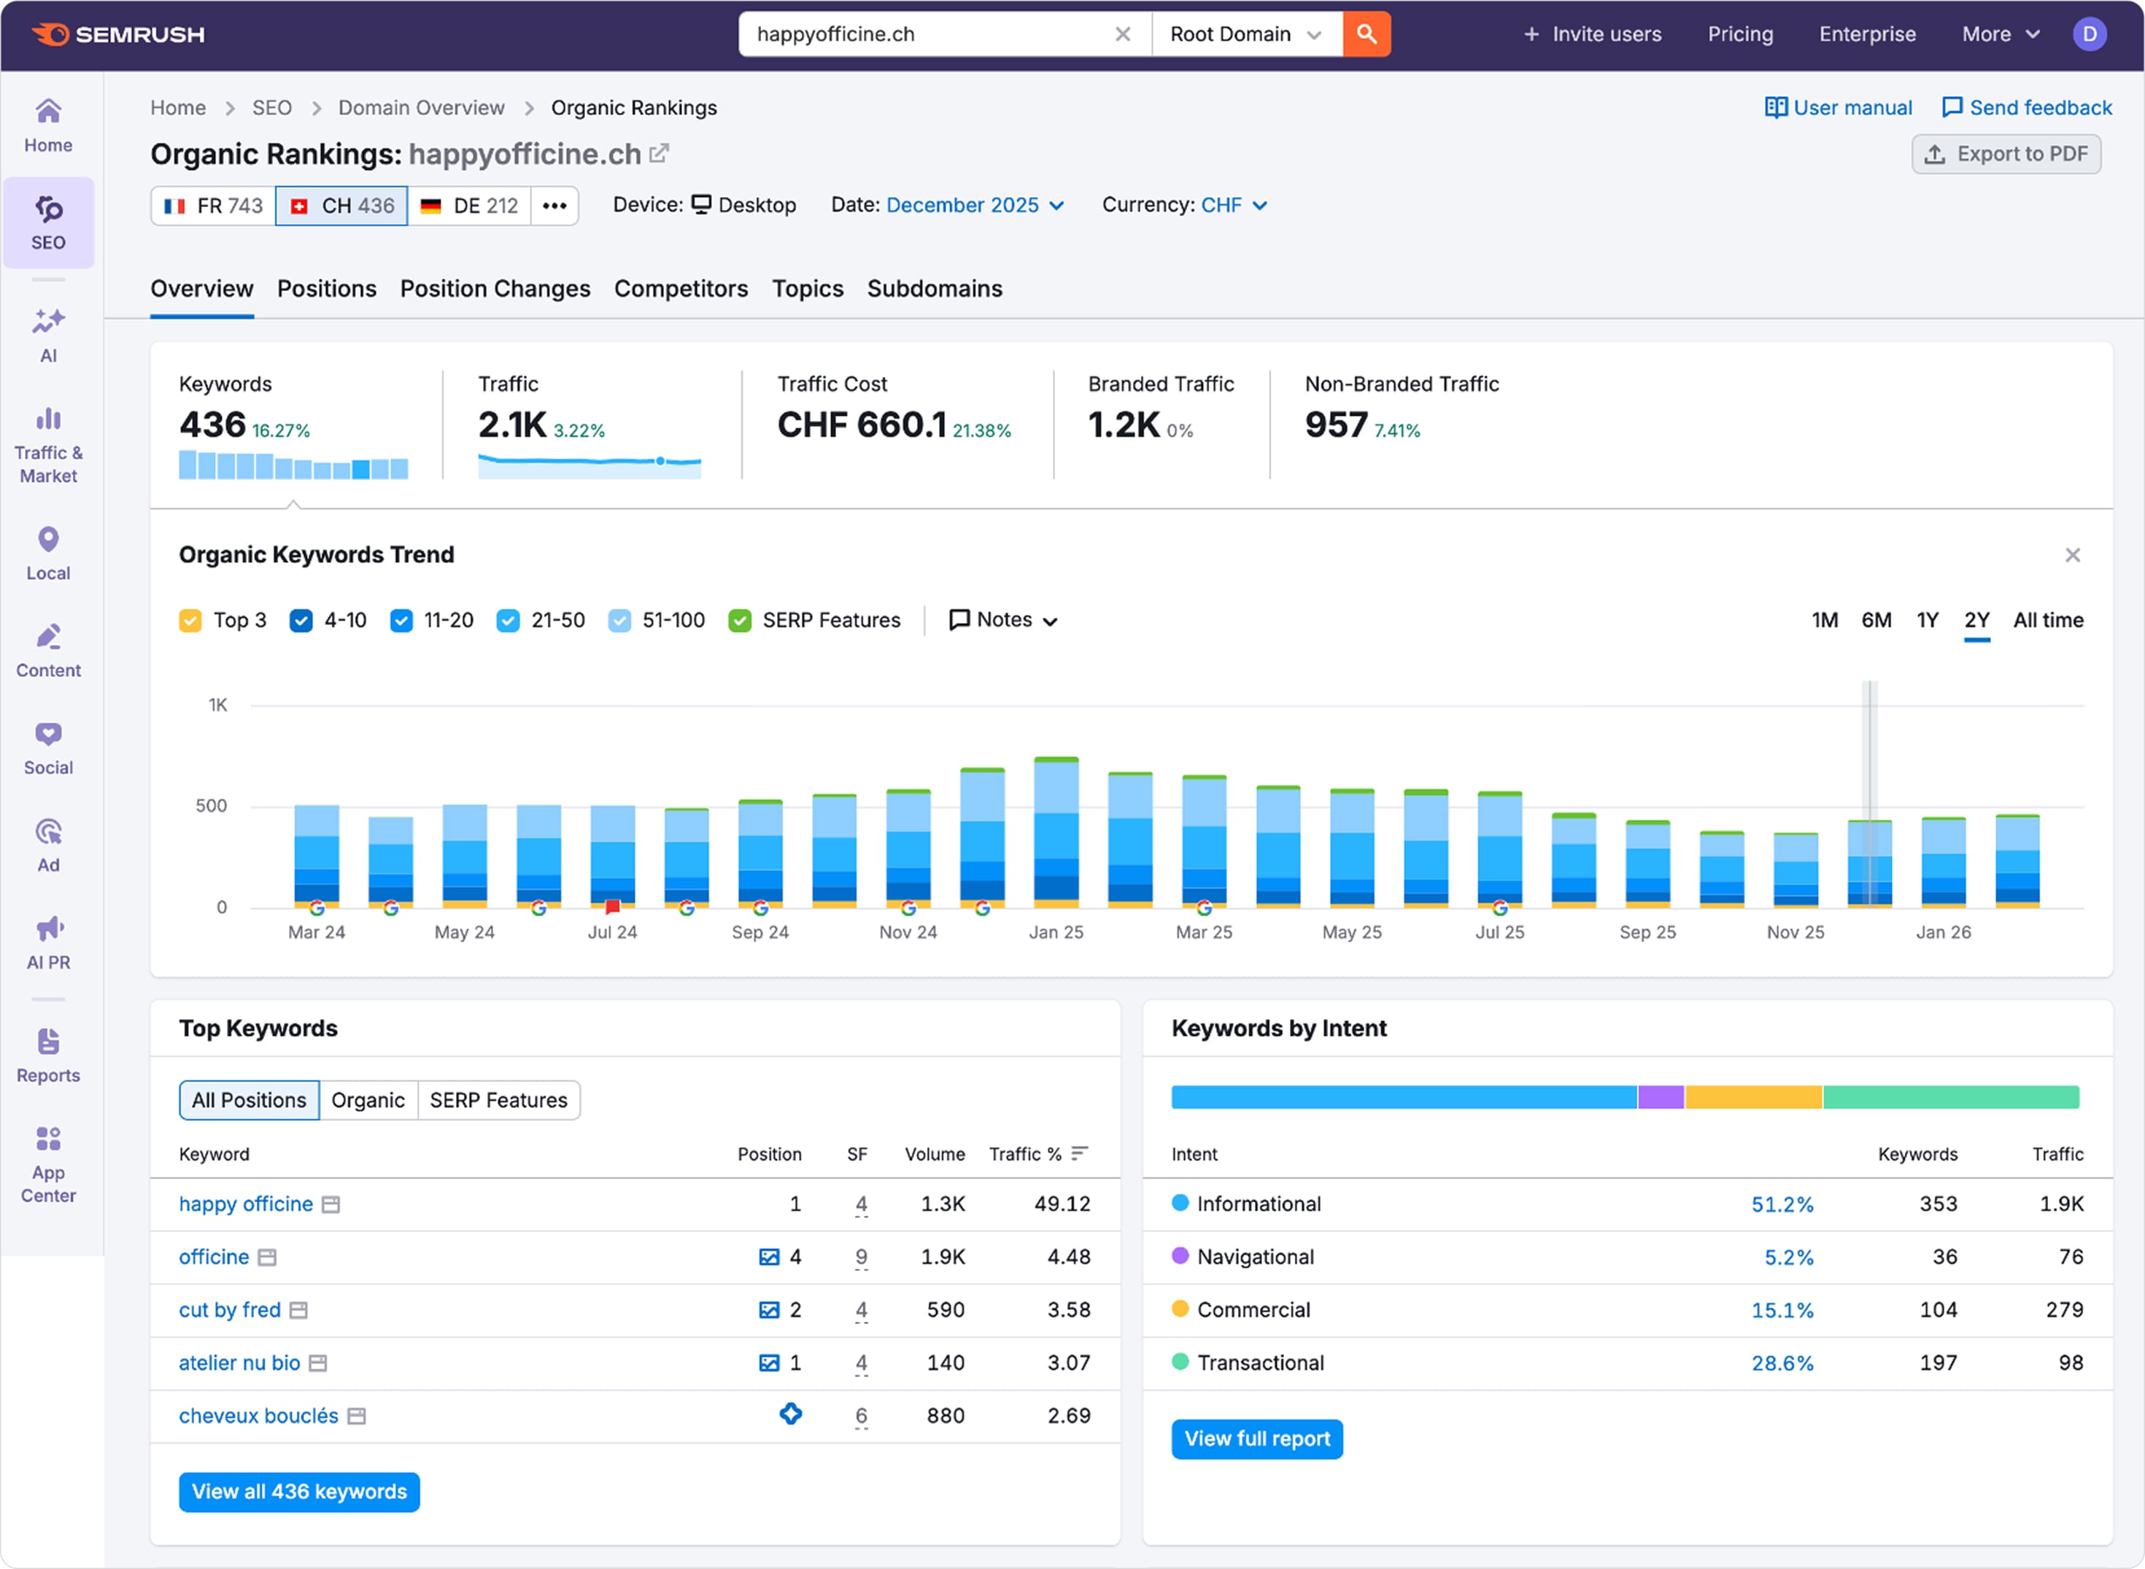This screenshot has width=2145, height=1569.
Task: Switch to the Topics tab
Action: pos(808,289)
